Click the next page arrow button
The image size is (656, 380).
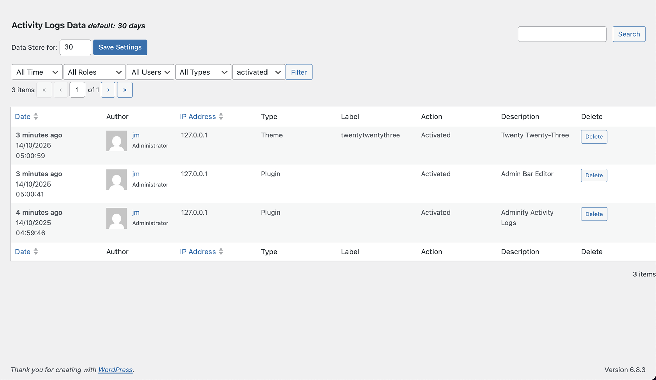pos(108,90)
